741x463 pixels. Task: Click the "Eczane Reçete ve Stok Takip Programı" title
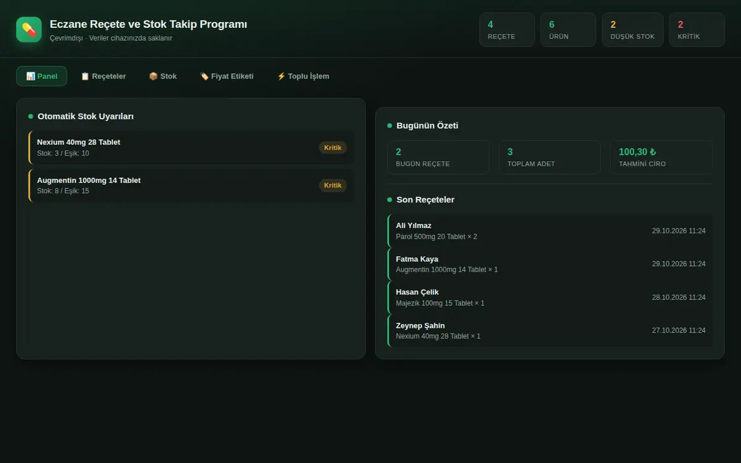148,24
